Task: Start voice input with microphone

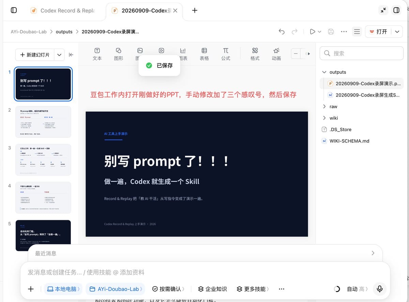Action: tap(380, 289)
